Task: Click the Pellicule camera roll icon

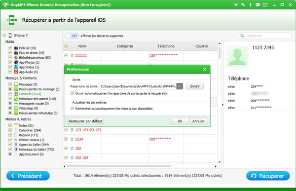Action: 16,48
